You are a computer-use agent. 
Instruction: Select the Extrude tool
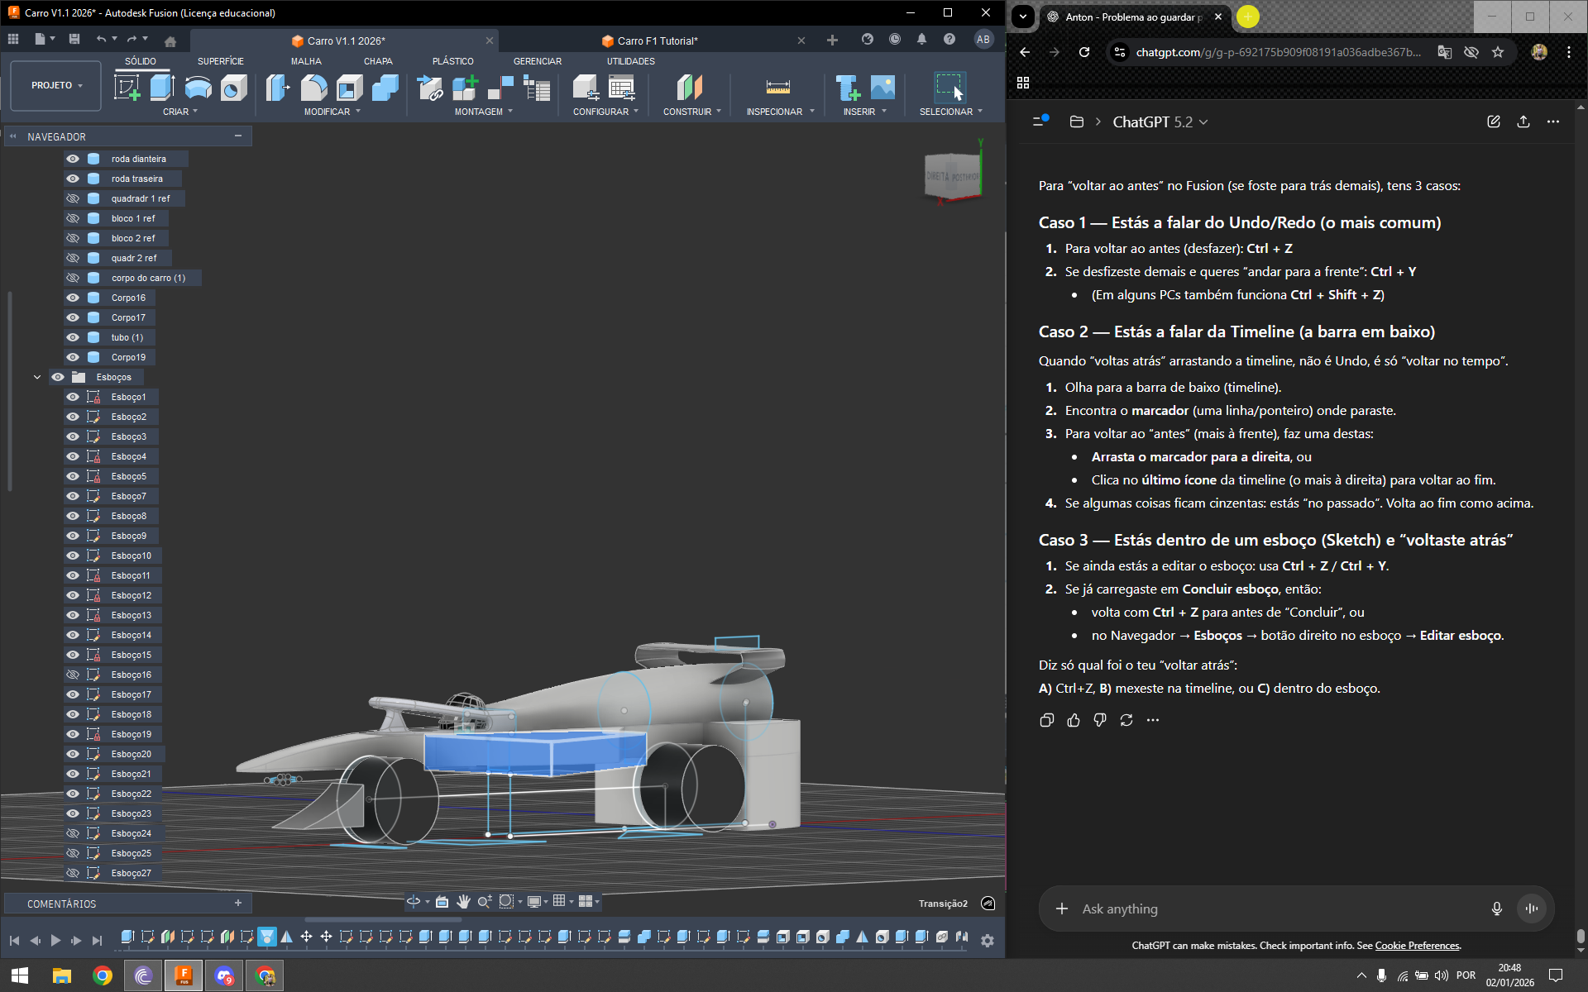click(162, 87)
